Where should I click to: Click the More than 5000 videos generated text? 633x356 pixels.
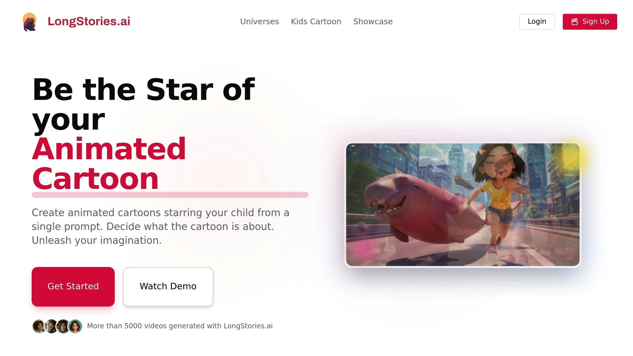tap(180, 326)
